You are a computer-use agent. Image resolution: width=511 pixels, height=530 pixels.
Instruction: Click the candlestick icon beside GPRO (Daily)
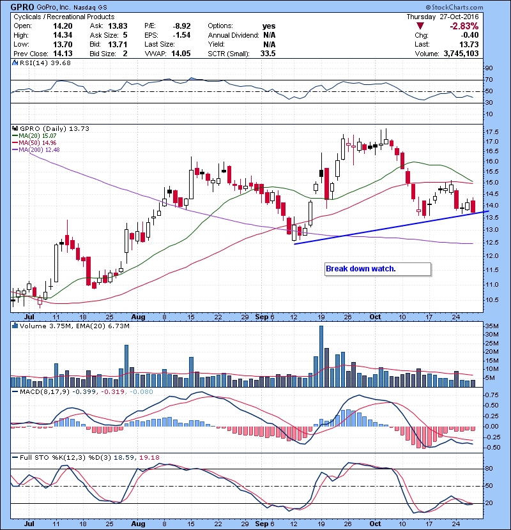click(x=15, y=128)
